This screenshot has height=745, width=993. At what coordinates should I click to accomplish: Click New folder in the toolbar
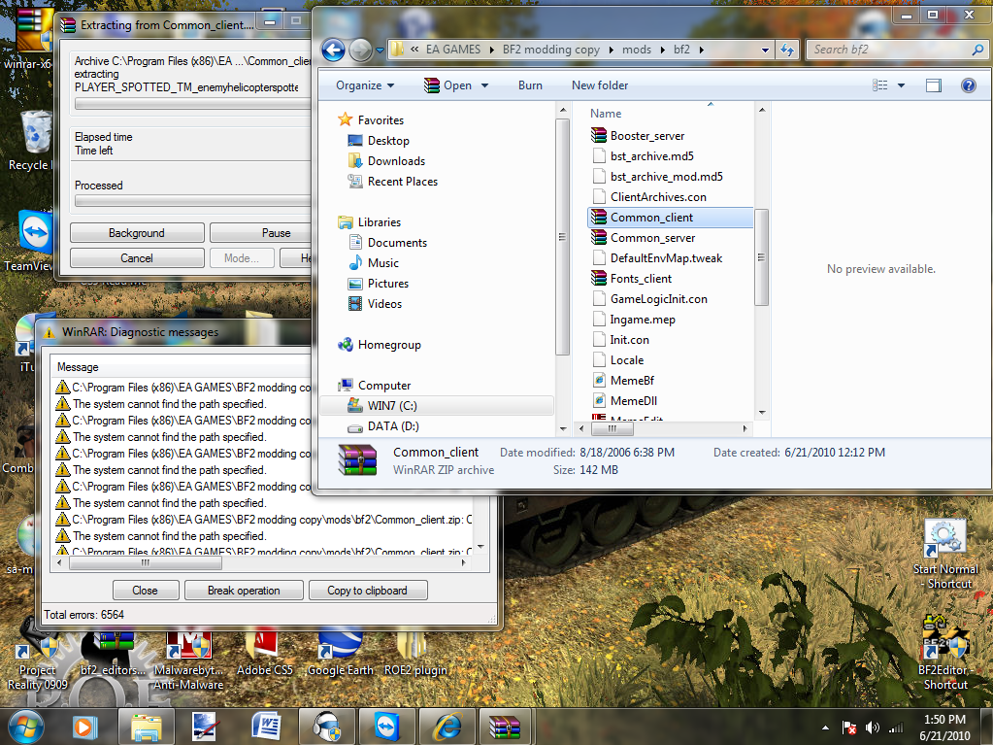pos(600,85)
